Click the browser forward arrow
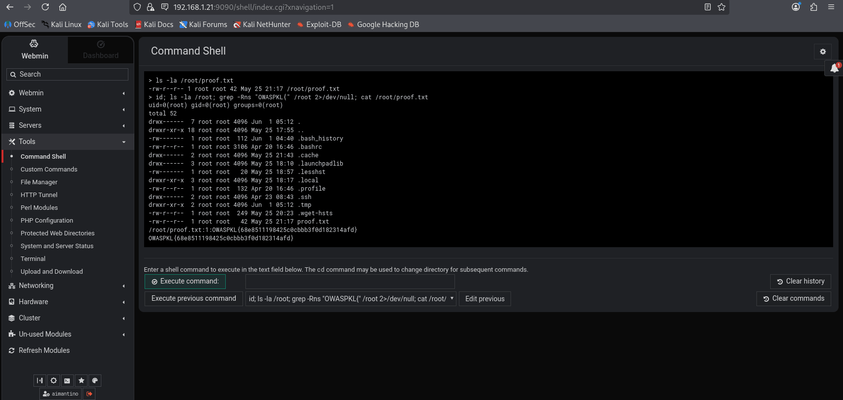The height and width of the screenshot is (400, 843). coord(28,7)
